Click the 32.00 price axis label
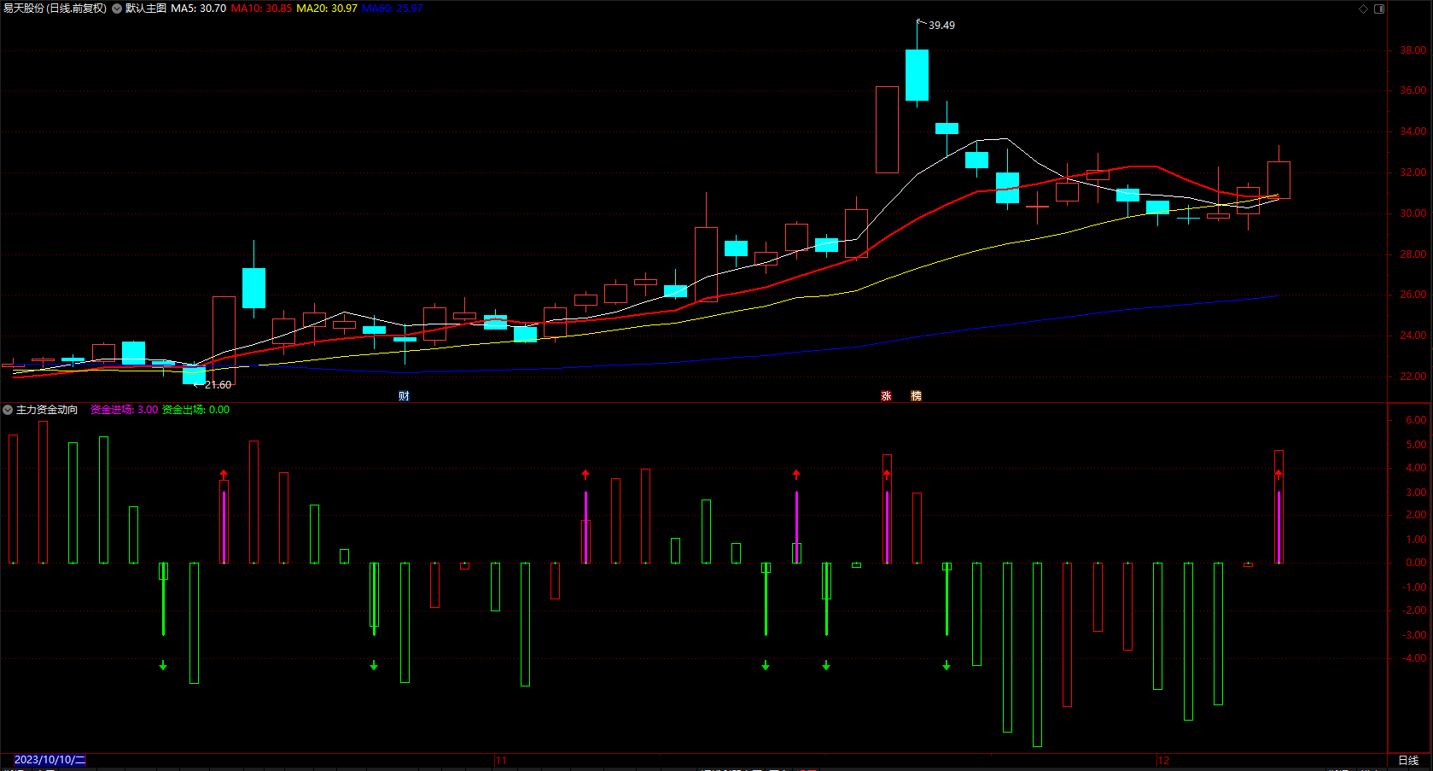This screenshot has height=771, width=1433. (x=1413, y=172)
